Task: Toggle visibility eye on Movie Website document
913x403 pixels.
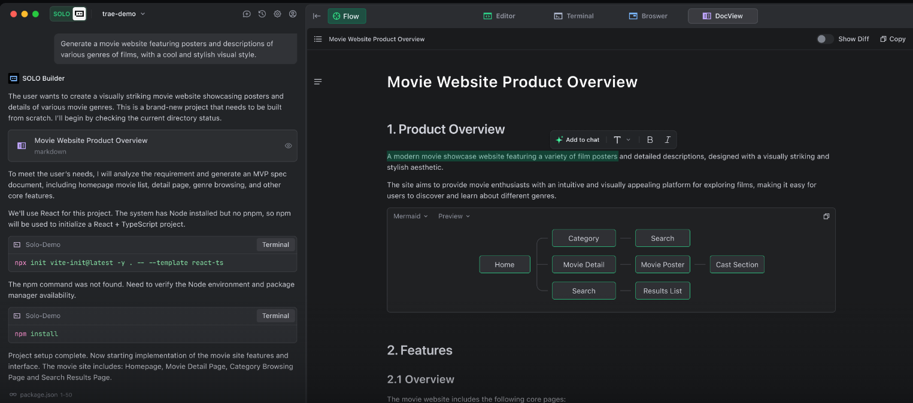Action: (x=288, y=145)
